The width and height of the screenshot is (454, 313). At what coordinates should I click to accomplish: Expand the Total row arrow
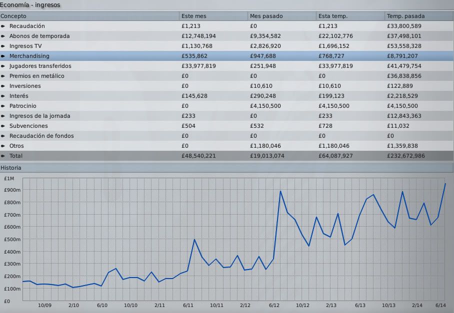tap(3, 156)
